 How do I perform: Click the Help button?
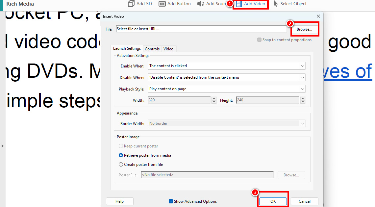(x=119, y=201)
